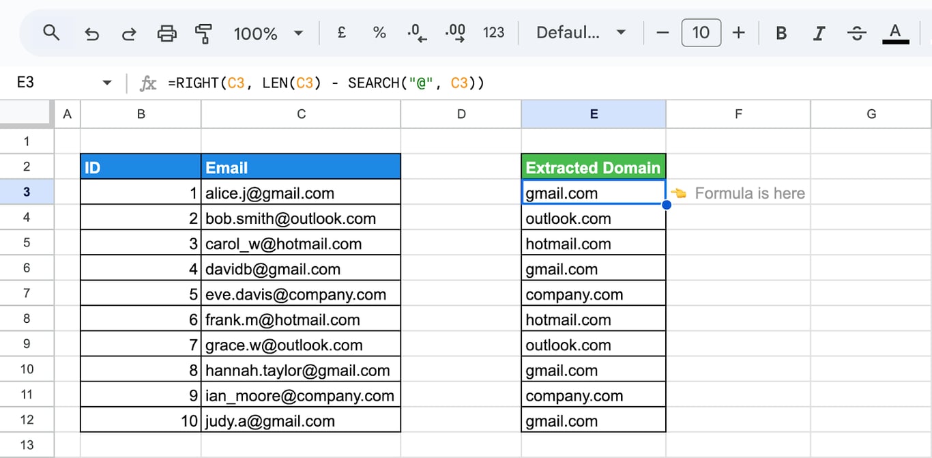Viewport: 932px width, 458px height.
Task: Select cell frank.m@hotmail.com
Action: click(301, 319)
